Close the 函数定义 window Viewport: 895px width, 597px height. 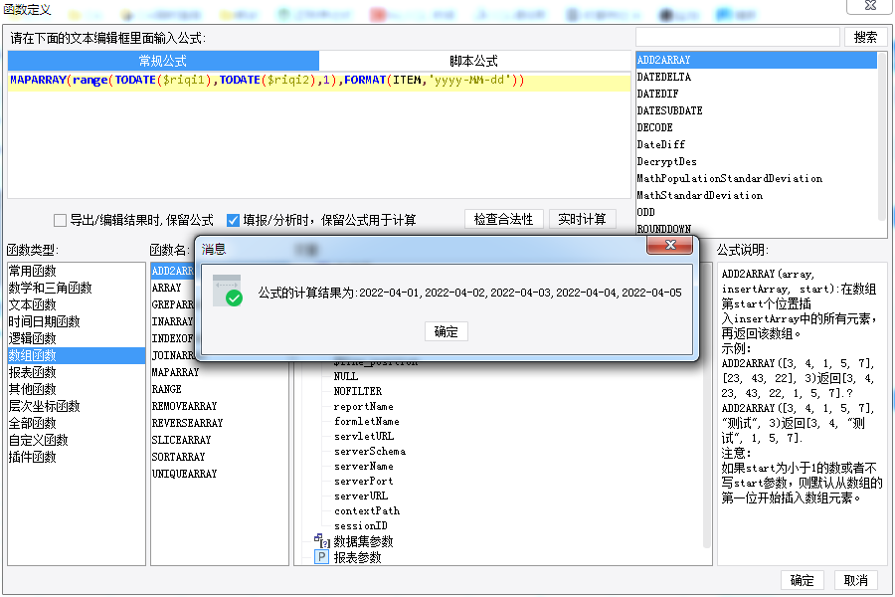(x=870, y=6)
